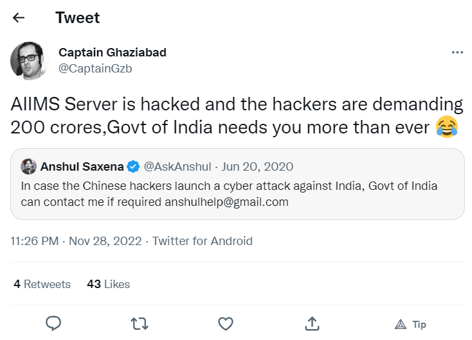Screen dimensions: 472x340
Task: Click the Jun 20, 2020 quote date
Action: 257,167
